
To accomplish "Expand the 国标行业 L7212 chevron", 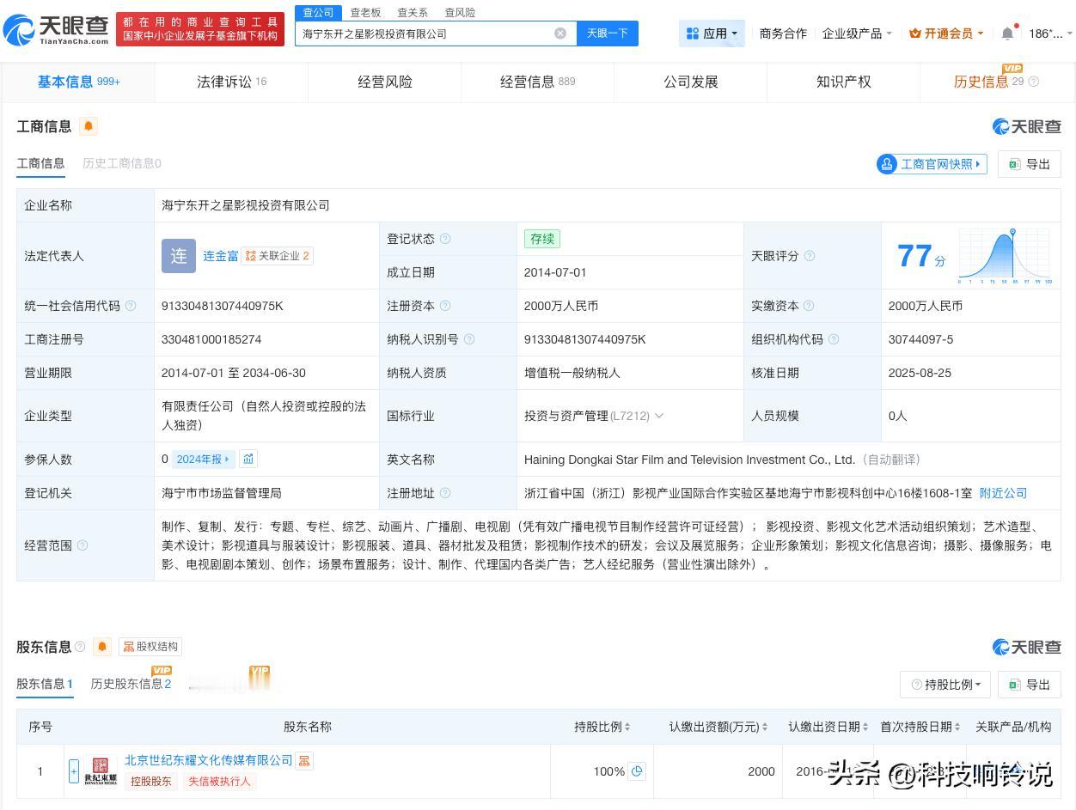I will [659, 416].
